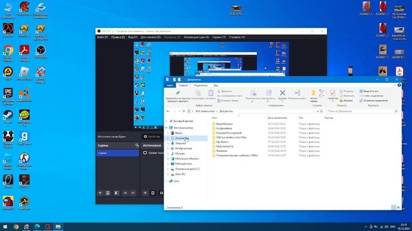
Task: Expand the Quick access (Быстрый доступ) tree node
Action: (x=167, y=121)
